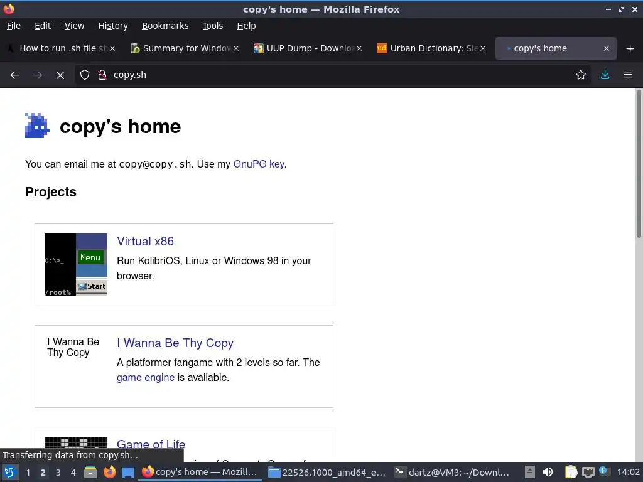
Task: Switch to 'Summary for Windows' tab
Action: pos(184,49)
